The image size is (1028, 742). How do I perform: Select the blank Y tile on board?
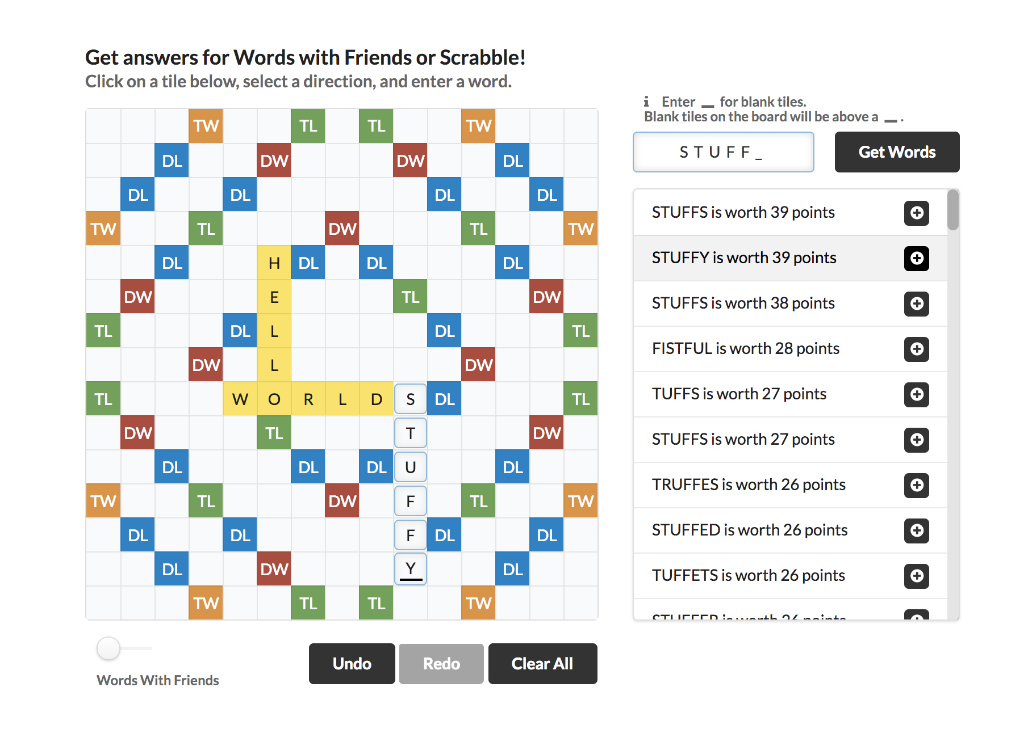point(410,568)
